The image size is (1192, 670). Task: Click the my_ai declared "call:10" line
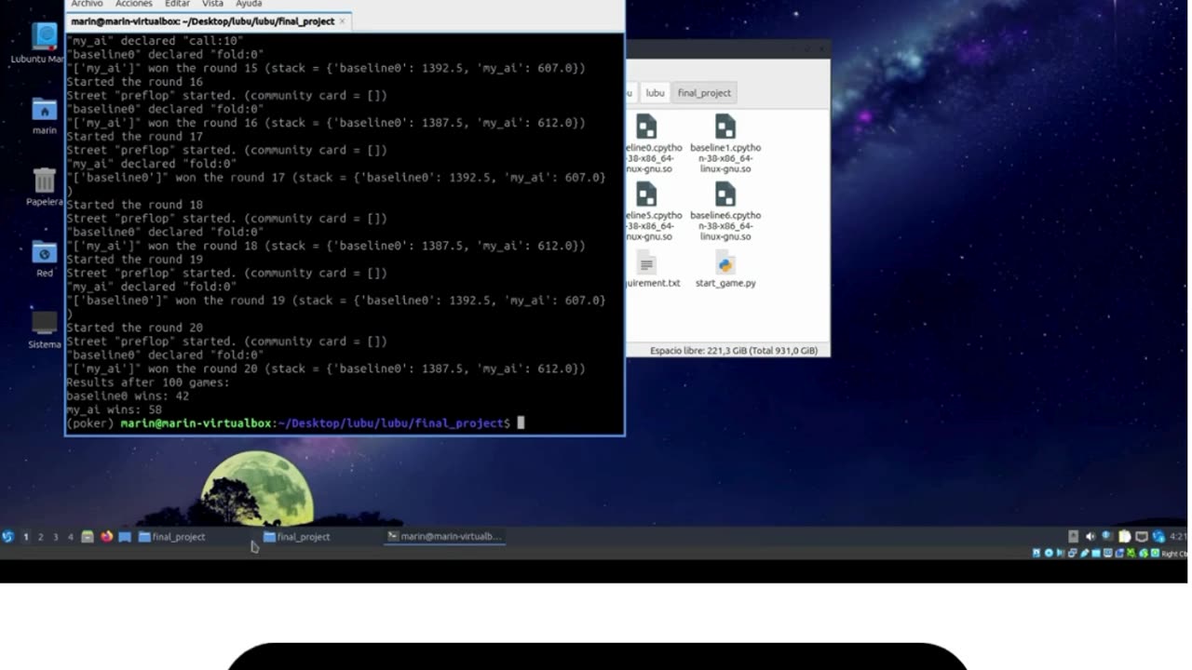pyautogui.click(x=155, y=41)
